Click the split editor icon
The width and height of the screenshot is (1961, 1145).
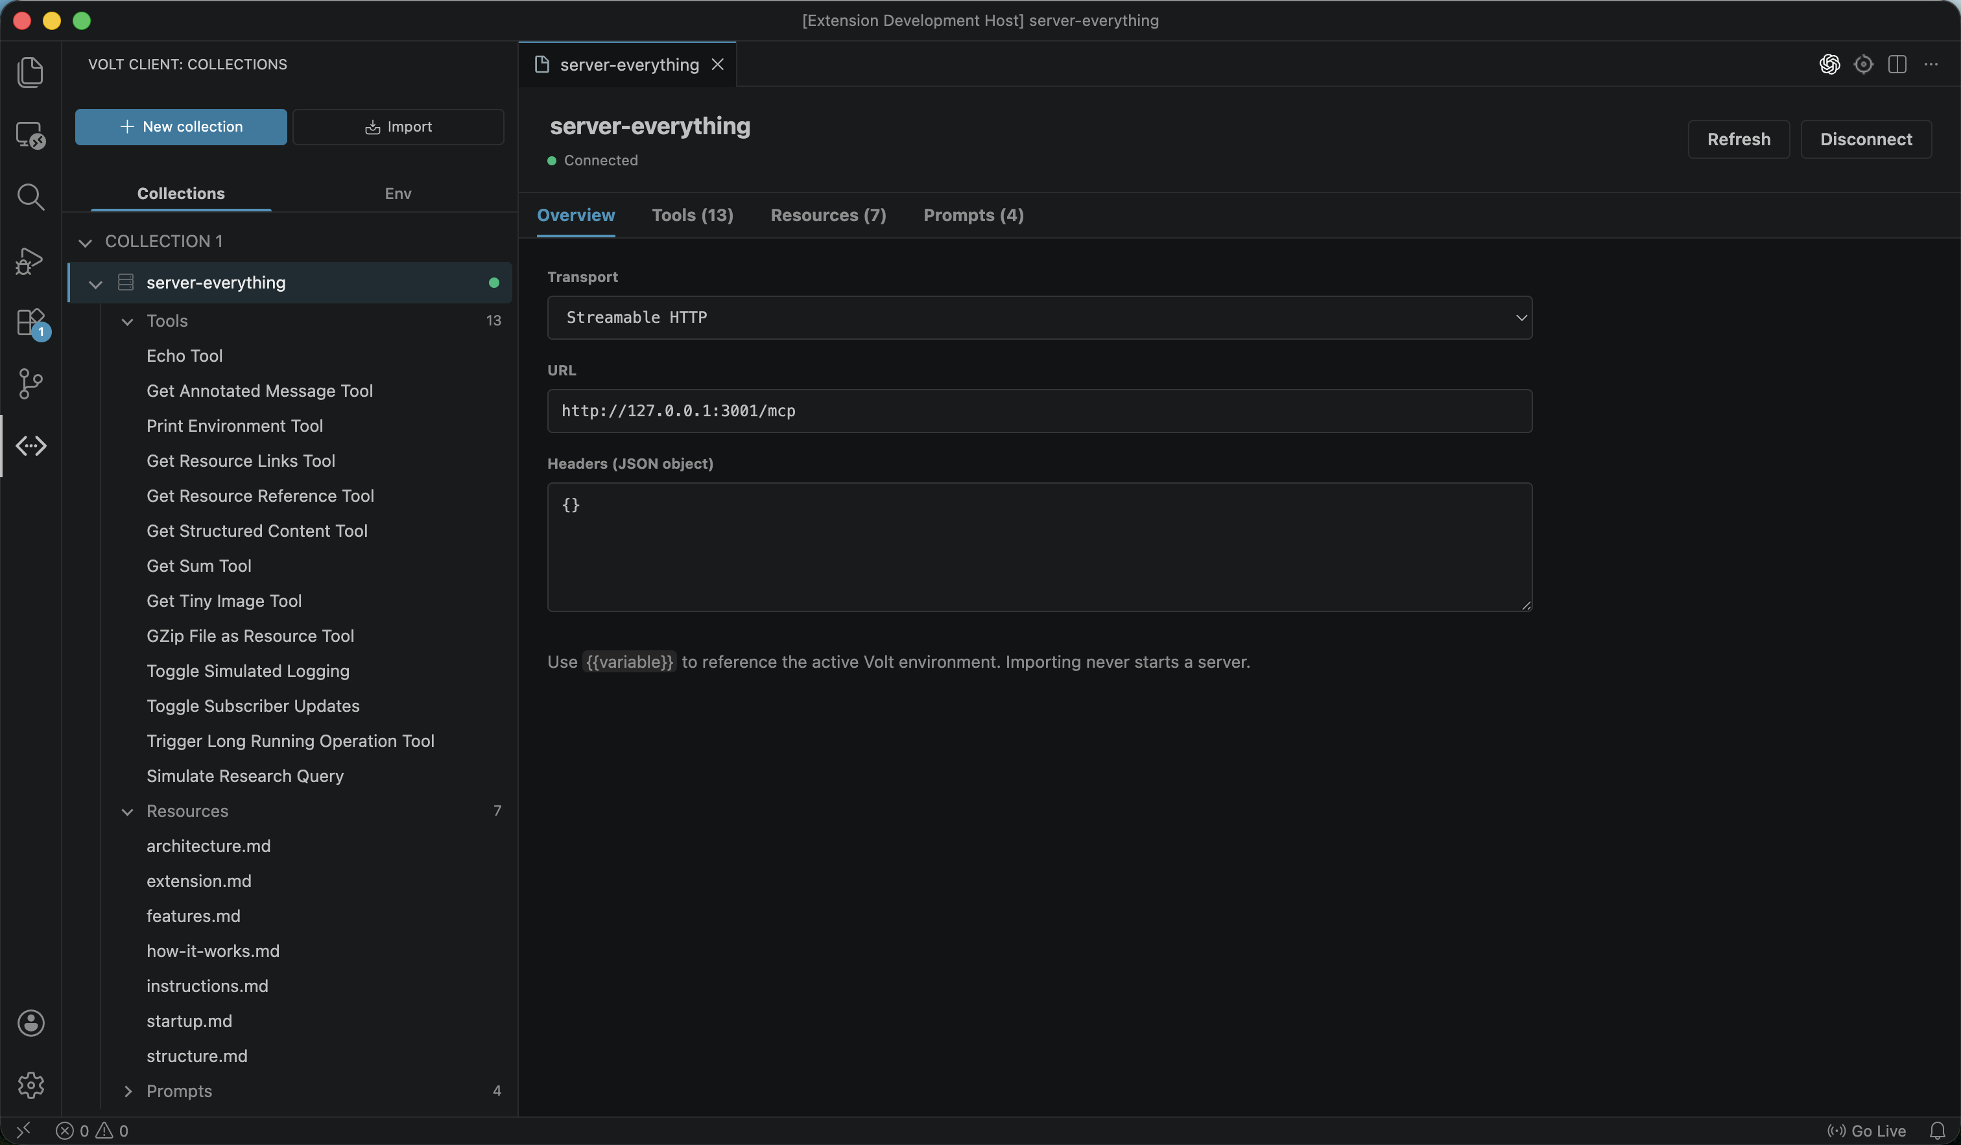pos(1896,65)
